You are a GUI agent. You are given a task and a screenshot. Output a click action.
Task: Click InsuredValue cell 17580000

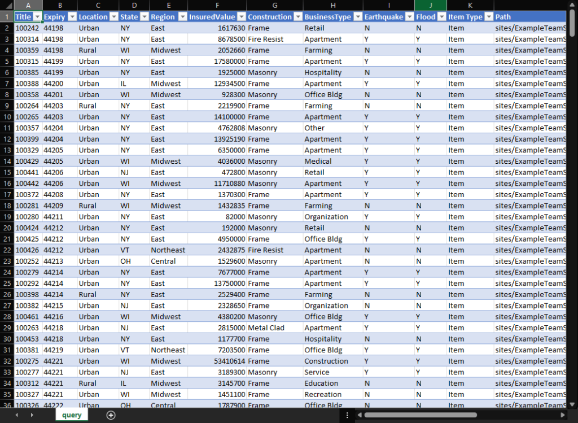coord(217,61)
